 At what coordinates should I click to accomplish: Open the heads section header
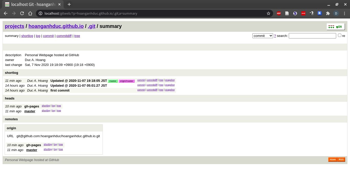(10, 98)
